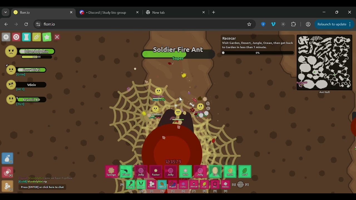This screenshot has width=356, height=200.
Task: Select the Egg petal slot
Action: pyautogui.click(x=215, y=171)
